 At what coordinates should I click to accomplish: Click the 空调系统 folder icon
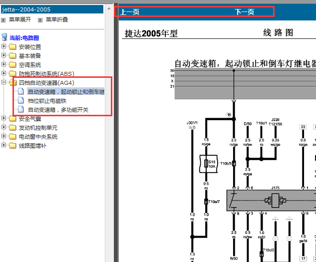12,65
